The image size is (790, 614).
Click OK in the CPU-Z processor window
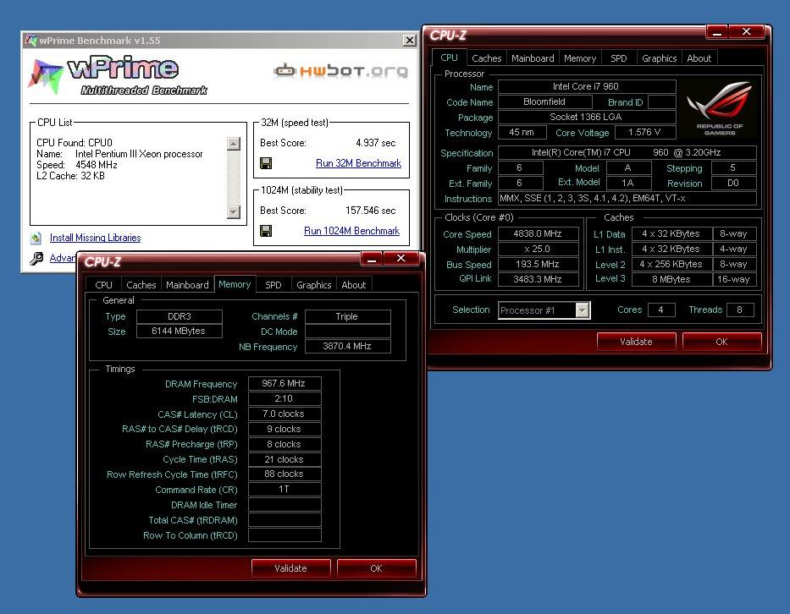(721, 342)
